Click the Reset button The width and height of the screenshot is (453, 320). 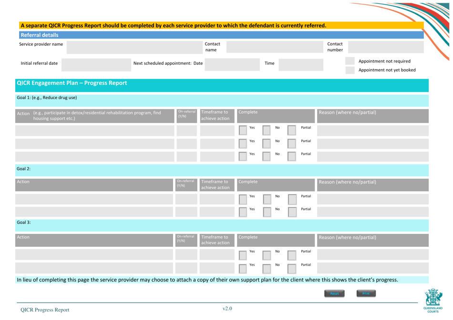pyautogui.click(x=334, y=293)
